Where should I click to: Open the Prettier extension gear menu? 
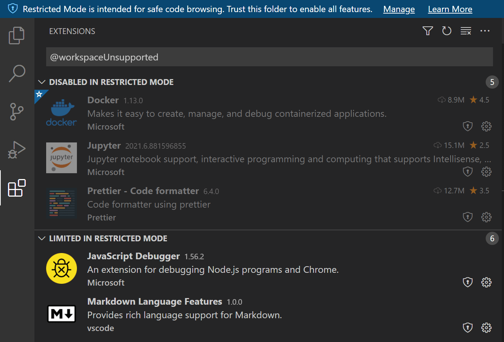[x=486, y=217]
